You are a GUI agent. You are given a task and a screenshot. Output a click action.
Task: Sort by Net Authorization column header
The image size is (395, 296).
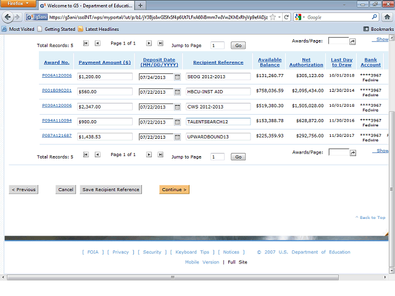pos(306,62)
